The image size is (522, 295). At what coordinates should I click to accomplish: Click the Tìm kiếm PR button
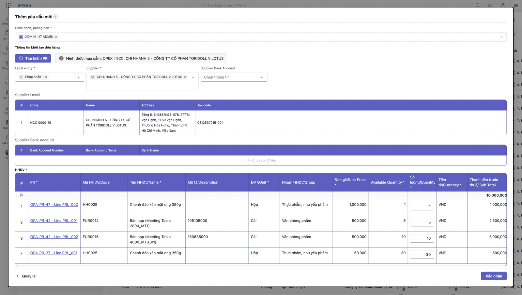point(33,59)
